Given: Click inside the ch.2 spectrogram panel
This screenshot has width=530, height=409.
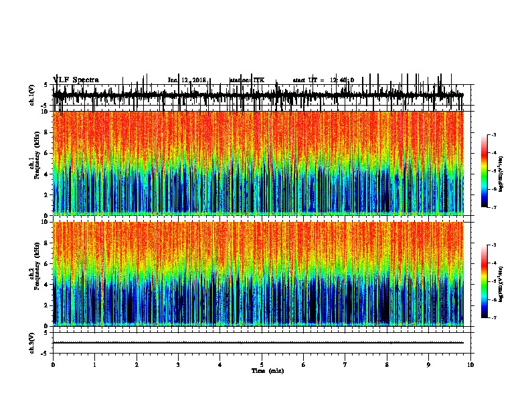Looking at the screenshot, I should 258,274.
